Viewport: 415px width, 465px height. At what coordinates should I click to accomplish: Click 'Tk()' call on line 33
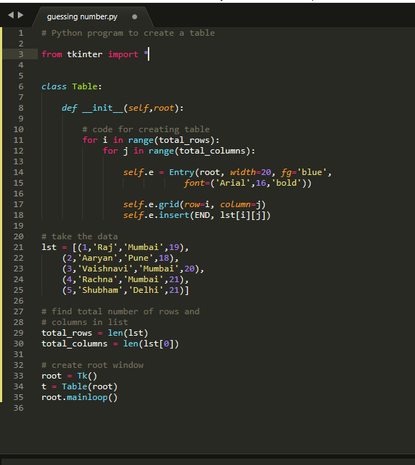tap(87, 376)
